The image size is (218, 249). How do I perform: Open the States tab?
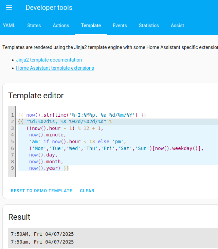pos(34,26)
